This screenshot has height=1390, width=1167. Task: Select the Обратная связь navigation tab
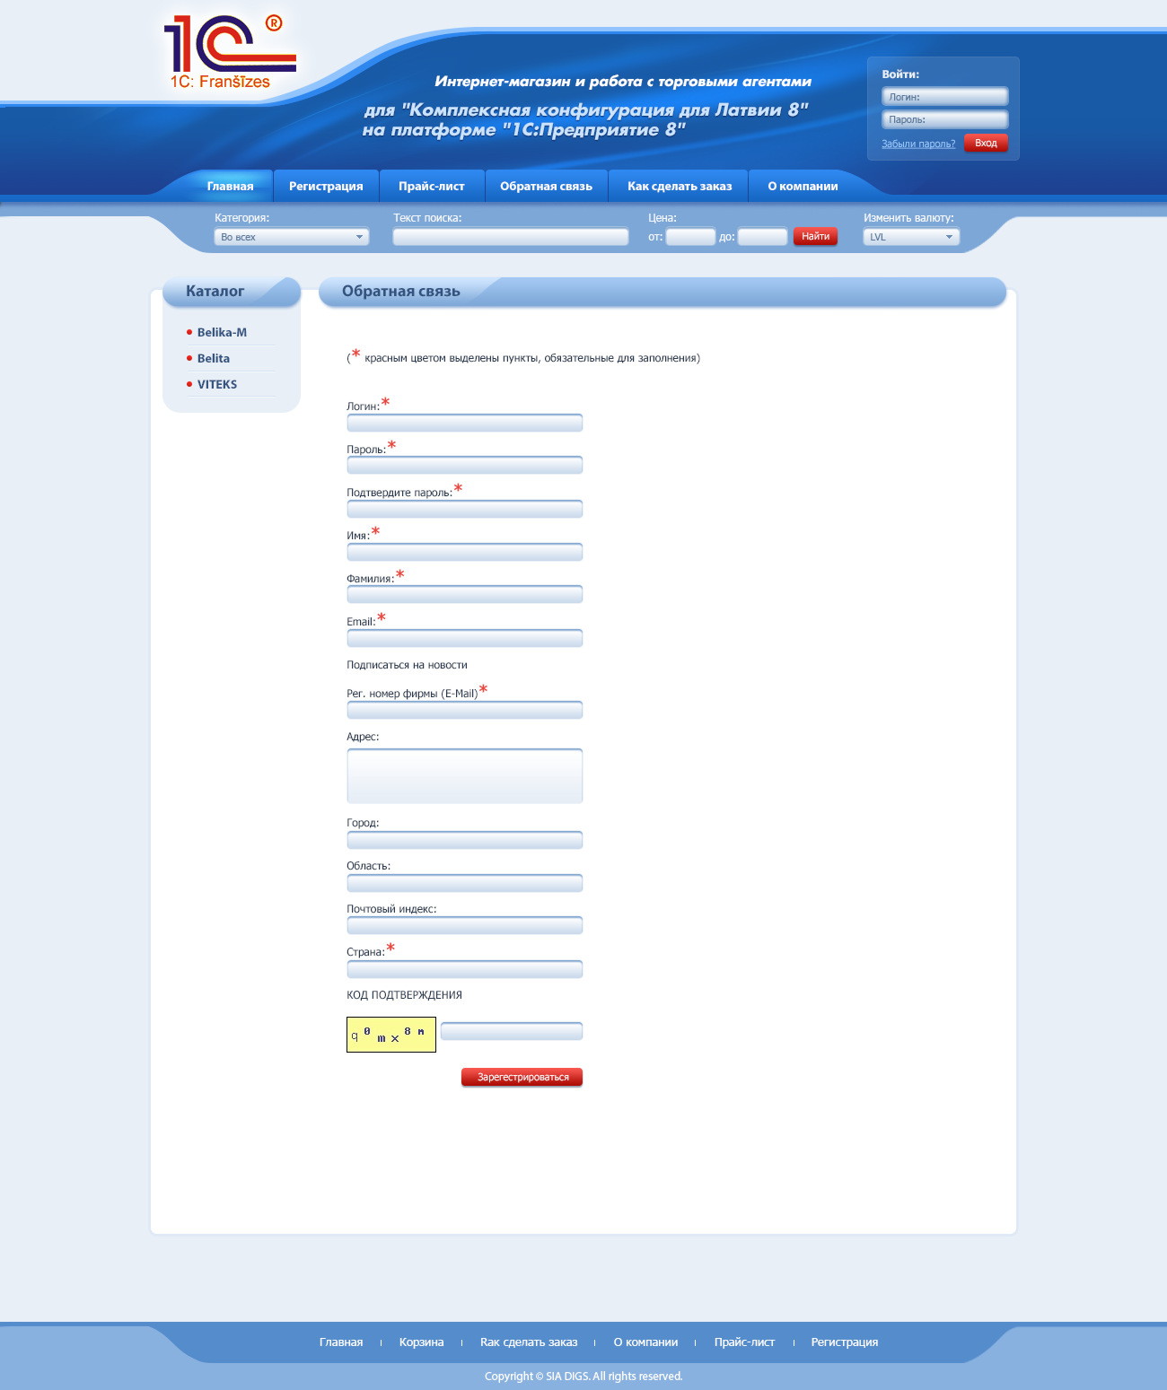tap(546, 186)
